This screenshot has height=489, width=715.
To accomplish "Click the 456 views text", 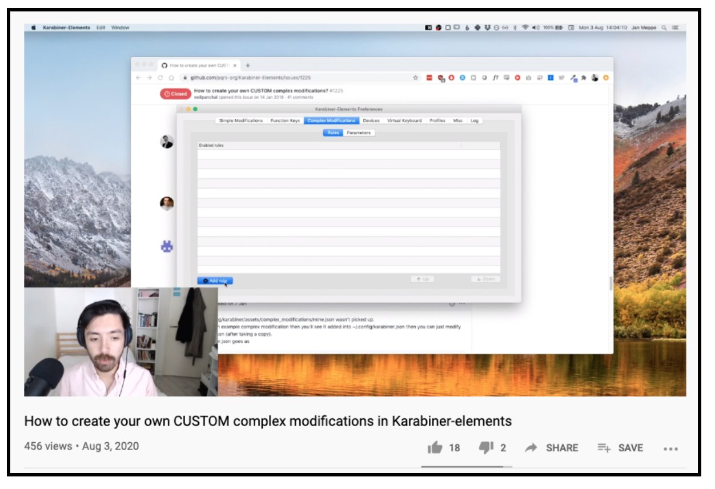I will coord(48,446).
